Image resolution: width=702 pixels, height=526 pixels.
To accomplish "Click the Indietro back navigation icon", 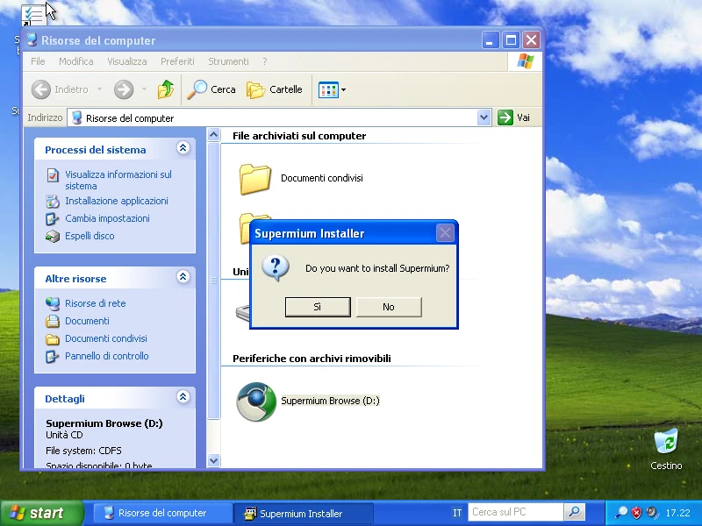I will tap(41, 89).
